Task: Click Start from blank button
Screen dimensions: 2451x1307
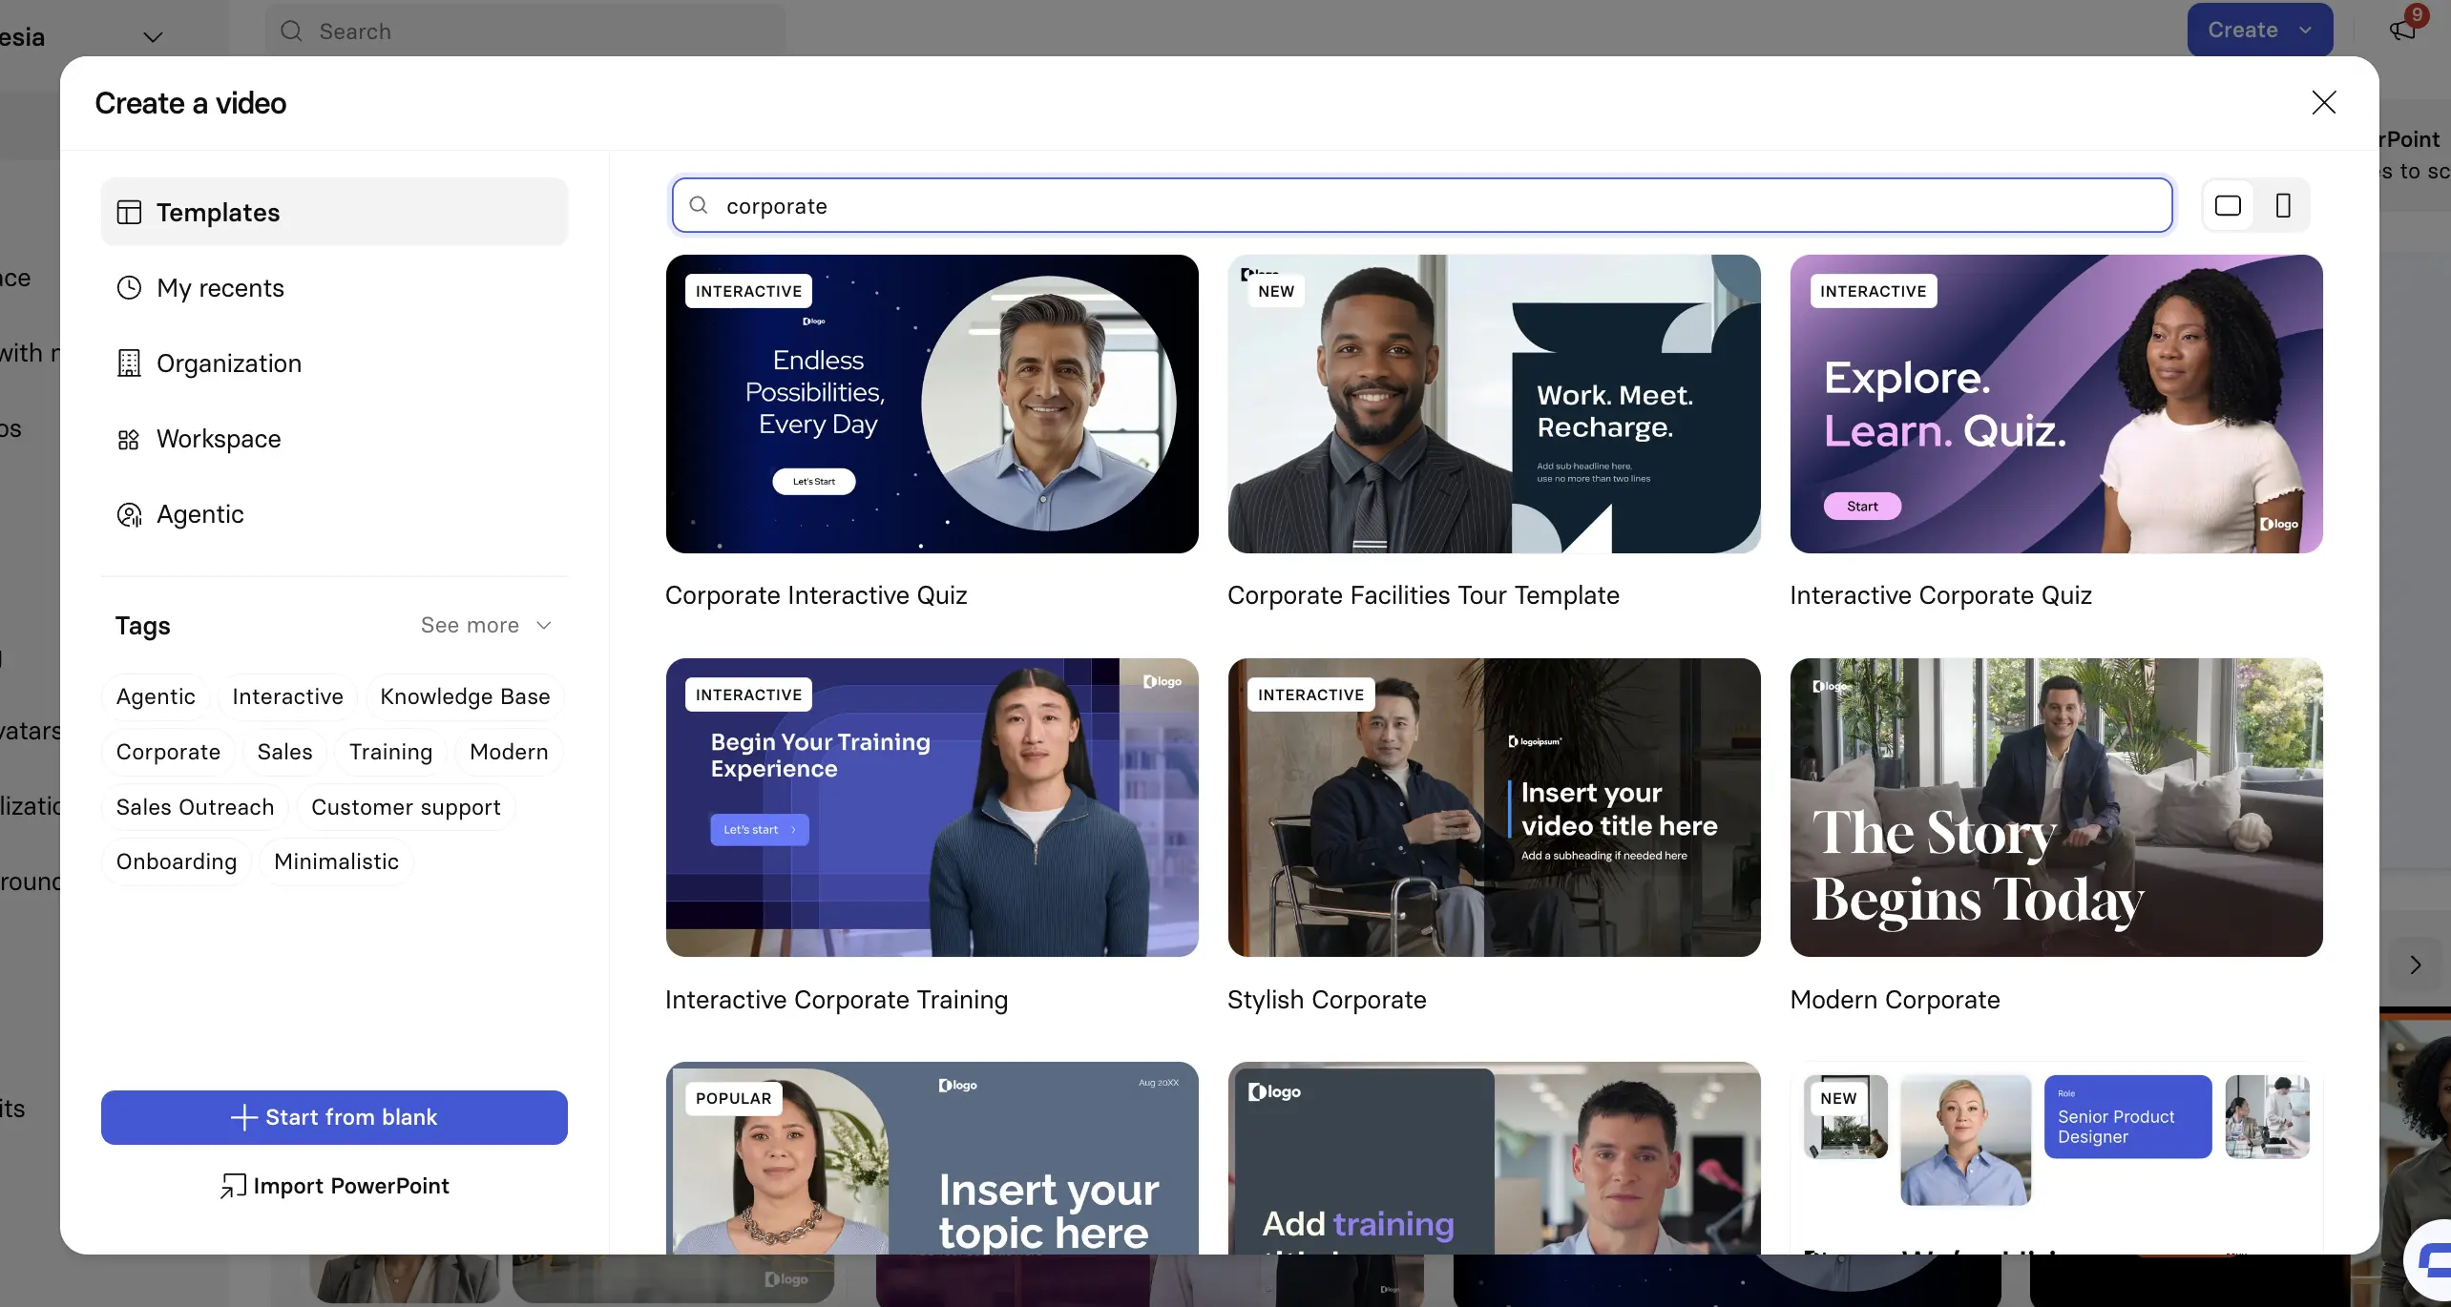Action: pyautogui.click(x=334, y=1117)
